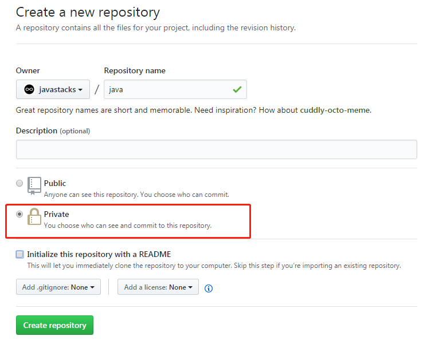Expand the Add .gitignore dropdown

pyautogui.click(x=58, y=287)
